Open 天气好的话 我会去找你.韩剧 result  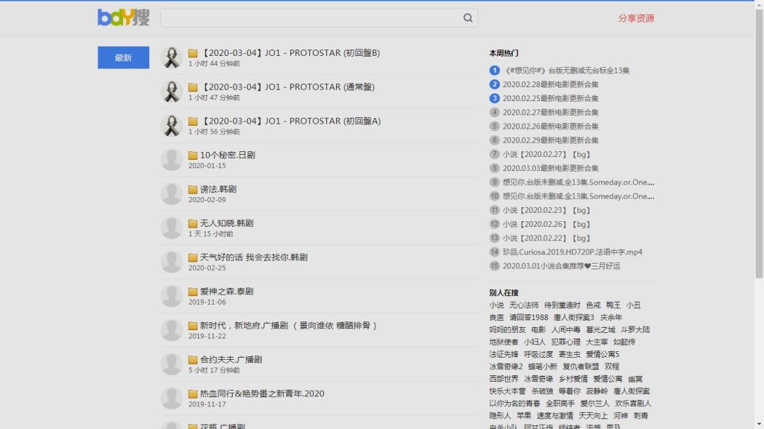point(253,257)
